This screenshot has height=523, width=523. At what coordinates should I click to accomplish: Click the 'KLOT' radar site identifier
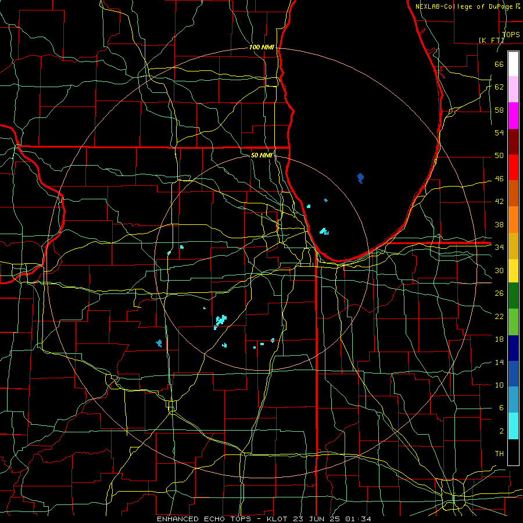point(278,519)
